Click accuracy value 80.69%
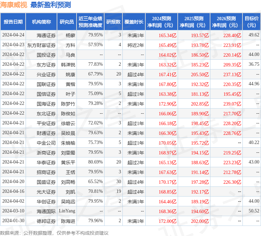The height and width of the screenshot is (236, 261). click(x=95, y=162)
